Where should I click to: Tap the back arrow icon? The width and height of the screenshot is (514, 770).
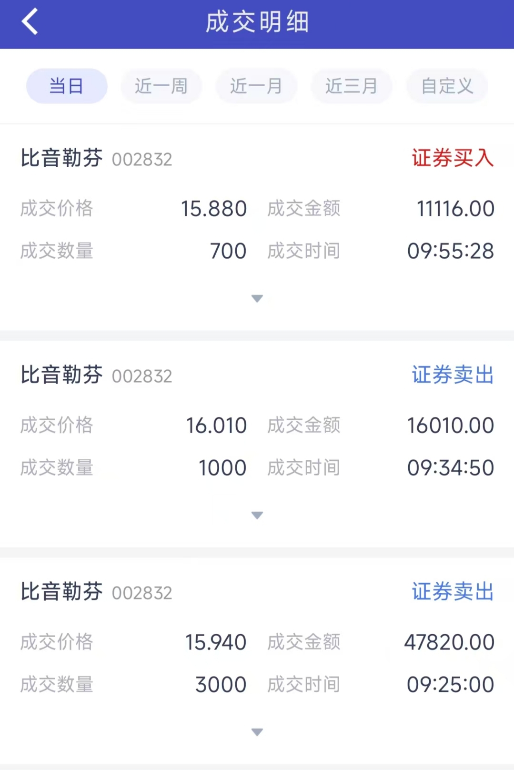(x=30, y=22)
